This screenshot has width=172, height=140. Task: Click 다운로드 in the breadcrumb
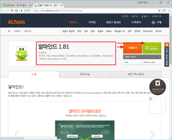[17, 31]
